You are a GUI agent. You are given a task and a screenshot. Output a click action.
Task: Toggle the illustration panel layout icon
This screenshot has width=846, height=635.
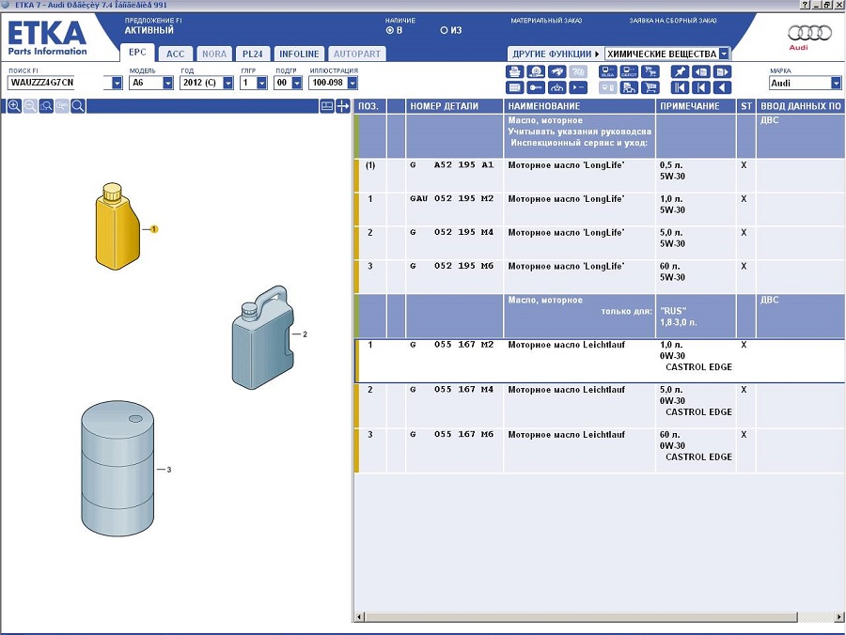pos(327,105)
